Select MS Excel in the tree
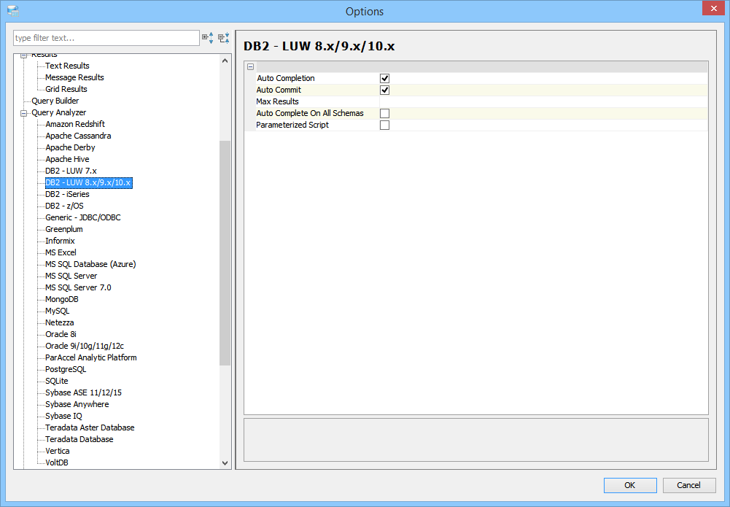This screenshot has height=507, width=730. coord(61,252)
